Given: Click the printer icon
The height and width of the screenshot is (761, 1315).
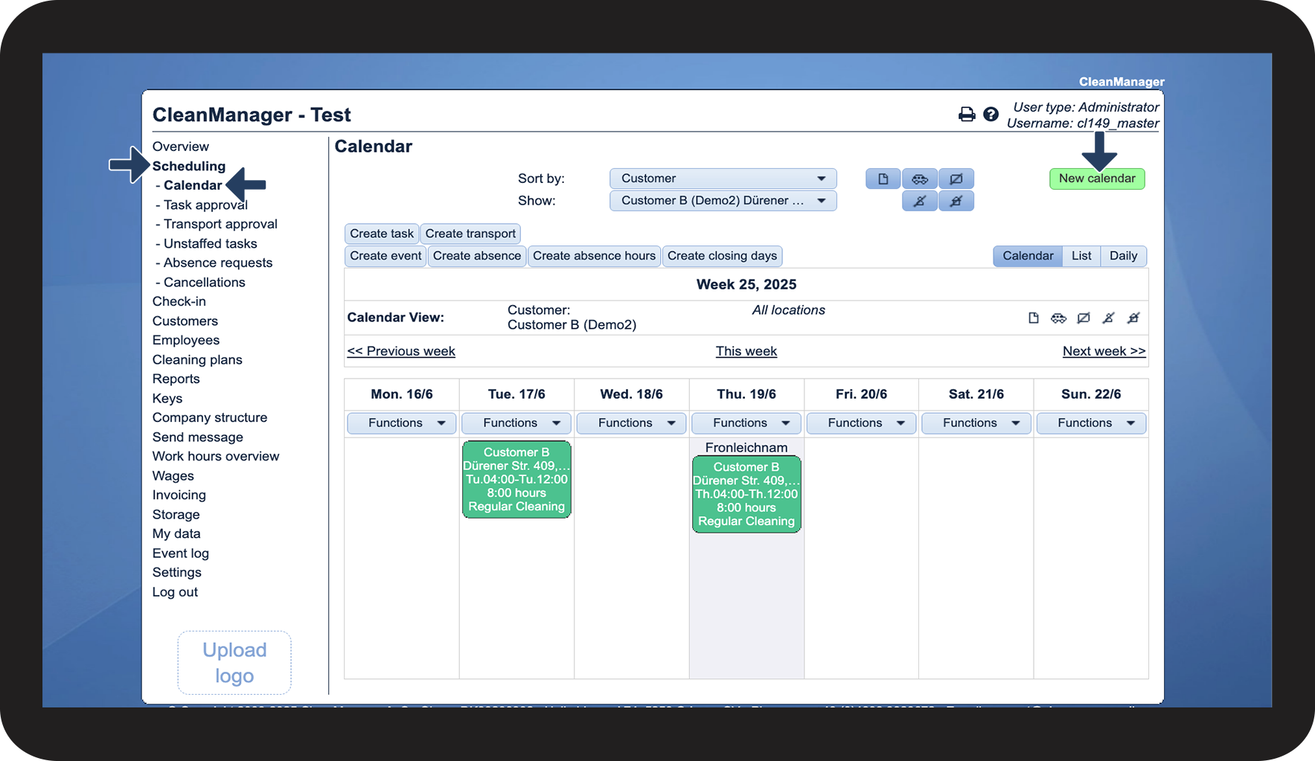Looking at the screenshot, I should click(x=966, y=115).
